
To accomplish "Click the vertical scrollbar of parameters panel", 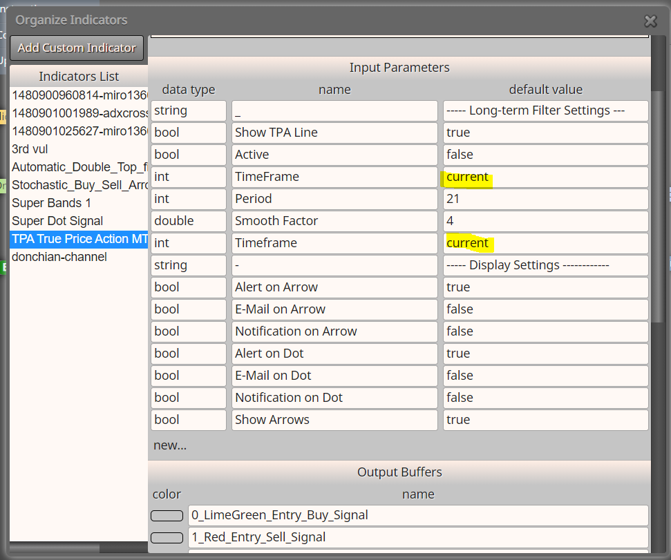I will [657, 205].
